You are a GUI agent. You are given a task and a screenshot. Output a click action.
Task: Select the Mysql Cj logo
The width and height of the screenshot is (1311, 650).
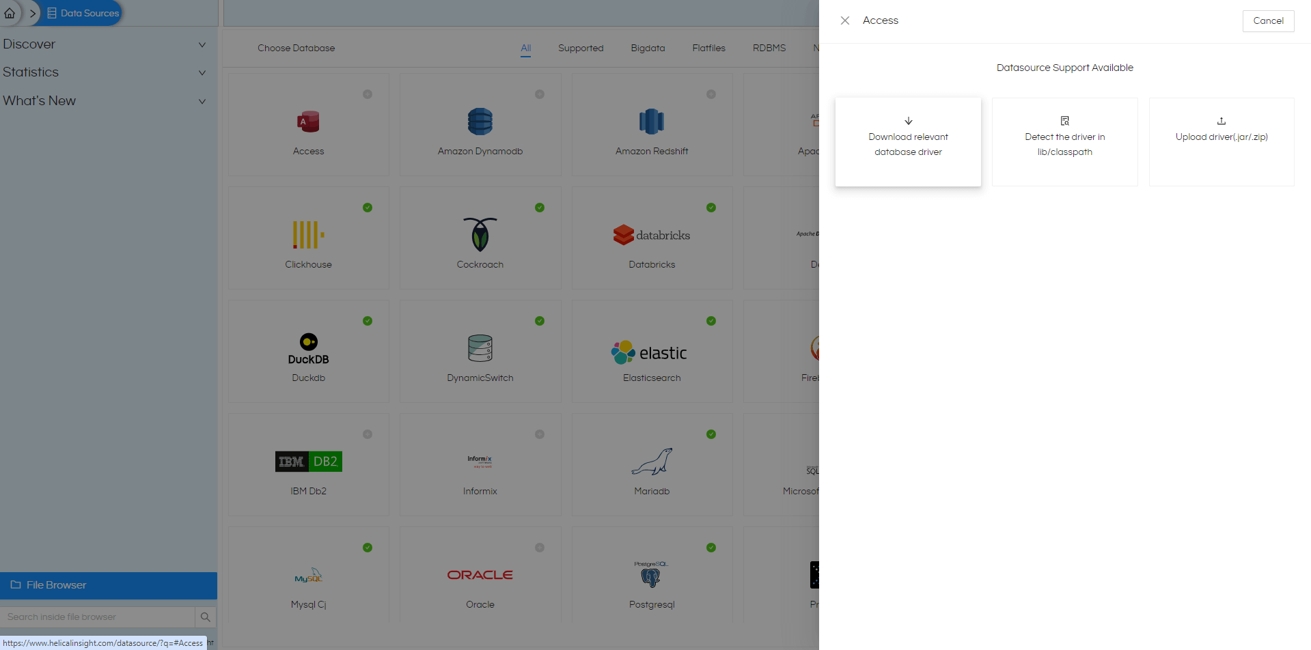pos(309,575)
